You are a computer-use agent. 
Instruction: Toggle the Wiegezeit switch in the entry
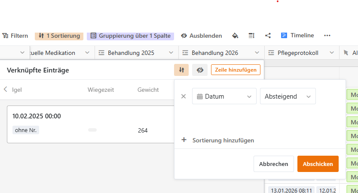pyautogui.click(x=92, y=130)
